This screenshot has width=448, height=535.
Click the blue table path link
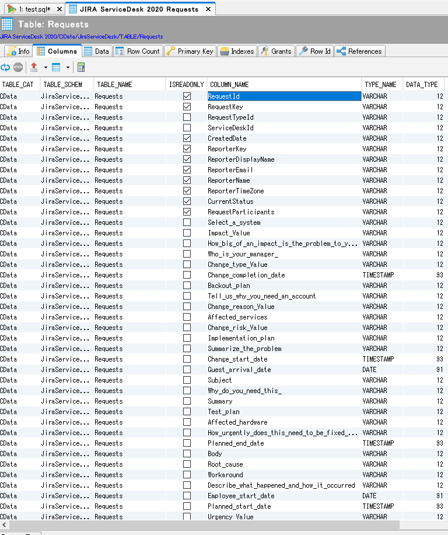pos(82,36)
